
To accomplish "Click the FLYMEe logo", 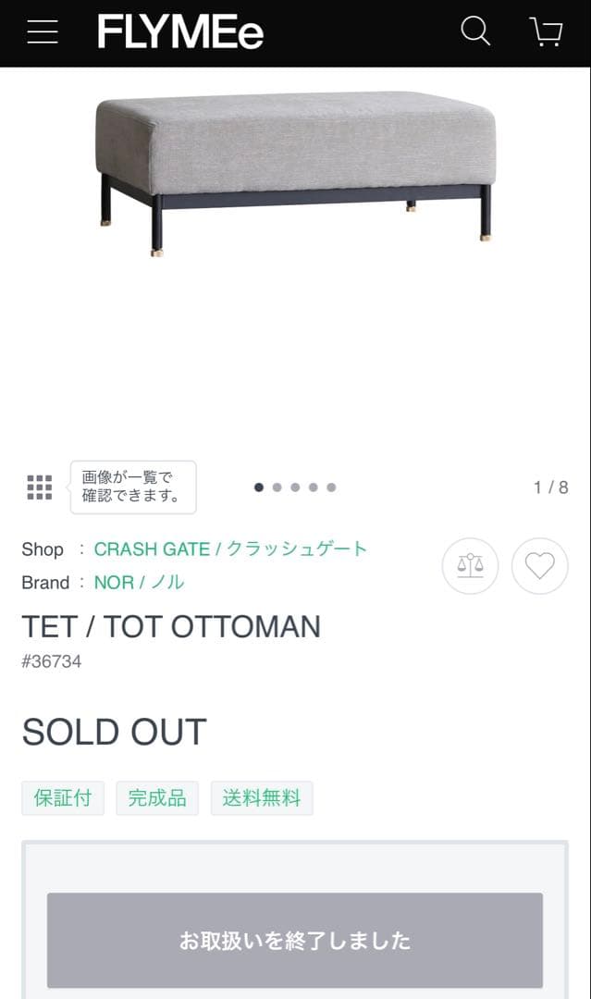I will click(x=181, y=31).
